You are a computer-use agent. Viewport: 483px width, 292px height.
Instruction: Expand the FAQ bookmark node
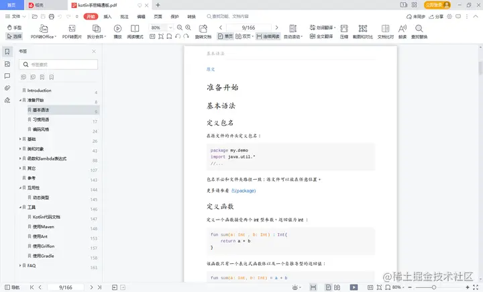(x=20, y=265)
